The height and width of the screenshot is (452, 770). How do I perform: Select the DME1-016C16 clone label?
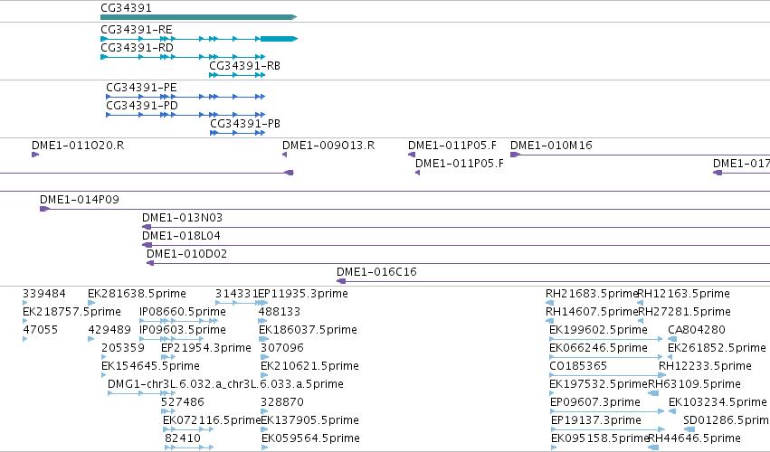376,272
